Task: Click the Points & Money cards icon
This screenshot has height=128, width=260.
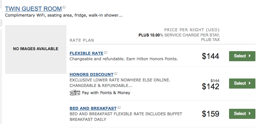Action: (75, 93)
